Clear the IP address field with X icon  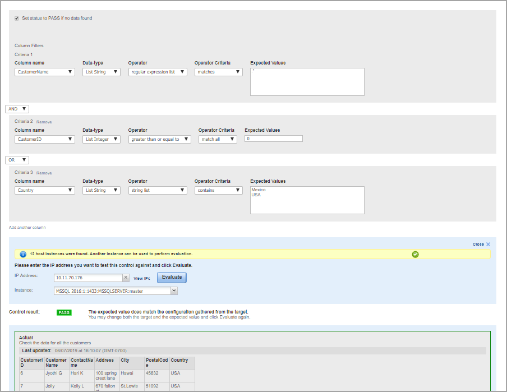[126, 278]
